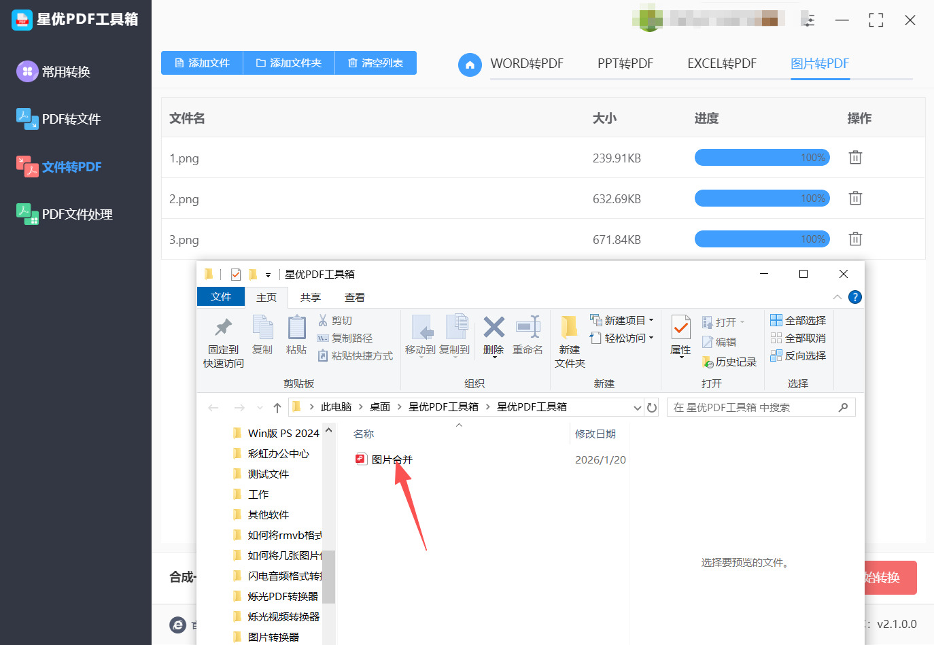This screenshot has height=645, width=934.
Task: Click the 添加文件 button
Action: point(202,63)
